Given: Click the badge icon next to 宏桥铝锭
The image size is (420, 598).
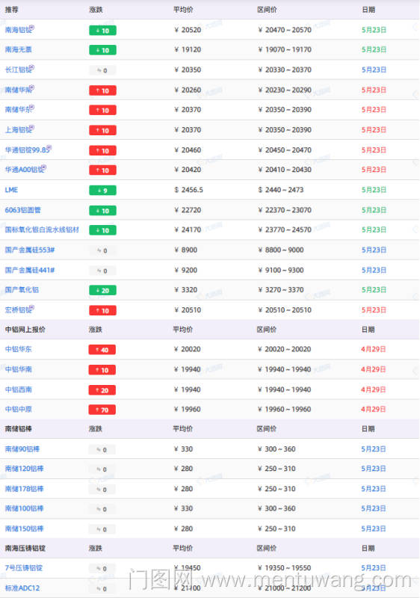Looking at the screenshot, I should point(32,308).
